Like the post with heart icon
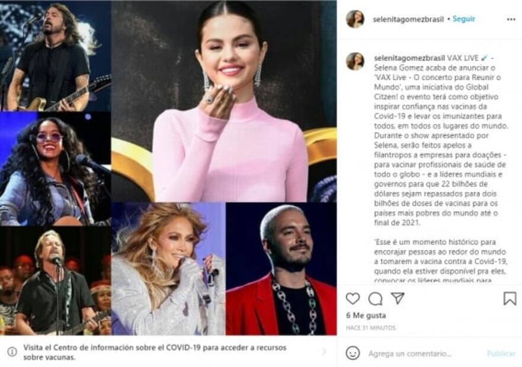The width and height of the screenshot is (522, 367). tap(353, 298)
